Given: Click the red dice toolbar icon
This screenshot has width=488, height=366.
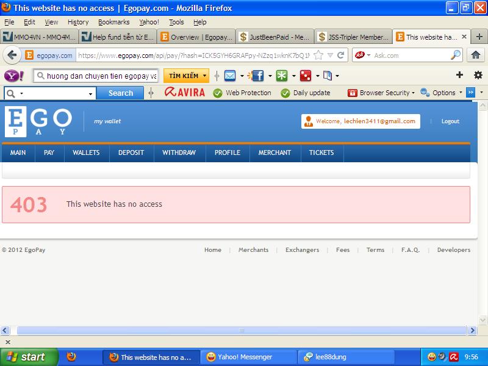Looking at the screenshot, I should click(306, 76).
